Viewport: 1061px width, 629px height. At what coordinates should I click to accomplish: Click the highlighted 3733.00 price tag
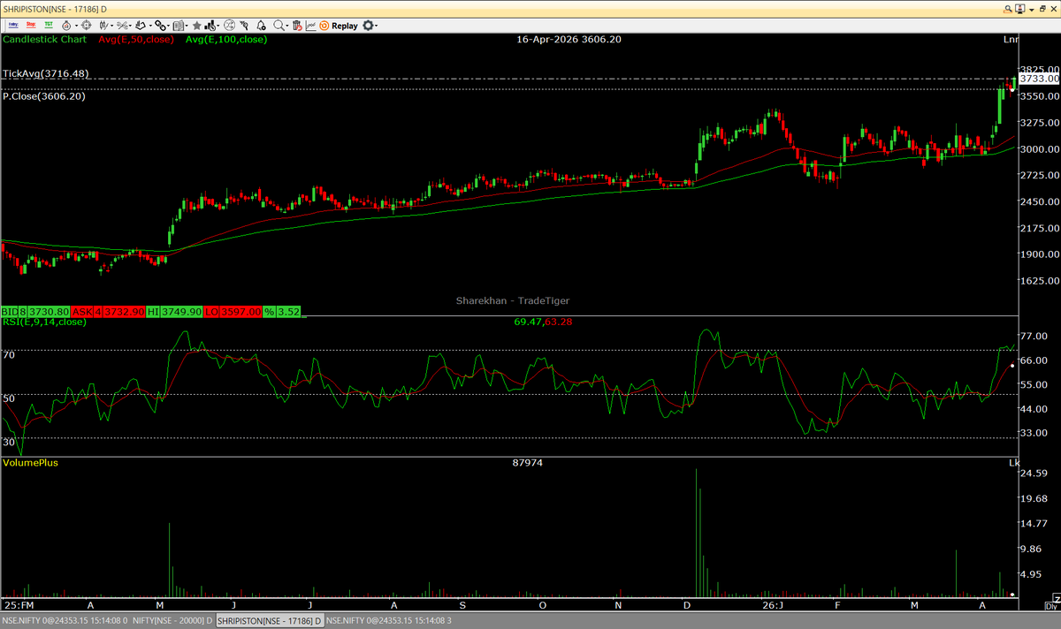tap(1038, 79)
